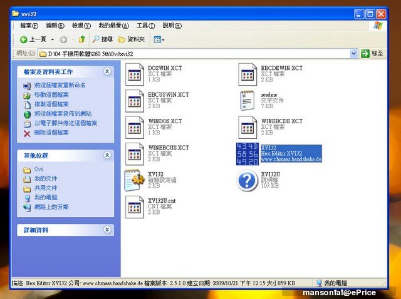Click 將這個檔案發佈到網站 publish link
Viewport: 401px width, 299px height.
[63, 114]
